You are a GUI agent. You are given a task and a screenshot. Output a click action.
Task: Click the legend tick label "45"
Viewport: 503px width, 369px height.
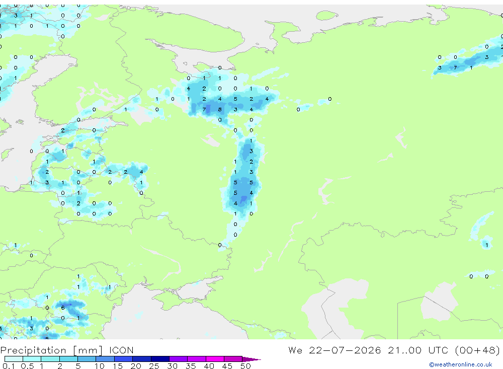[227, 366]
